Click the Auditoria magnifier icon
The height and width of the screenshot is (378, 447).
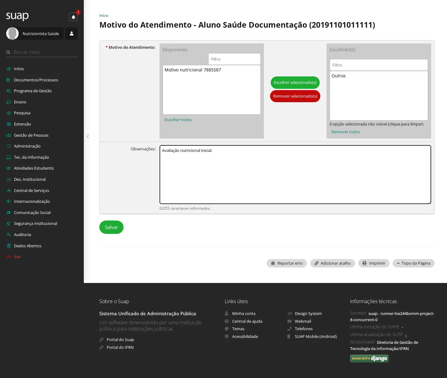[9, 235]
